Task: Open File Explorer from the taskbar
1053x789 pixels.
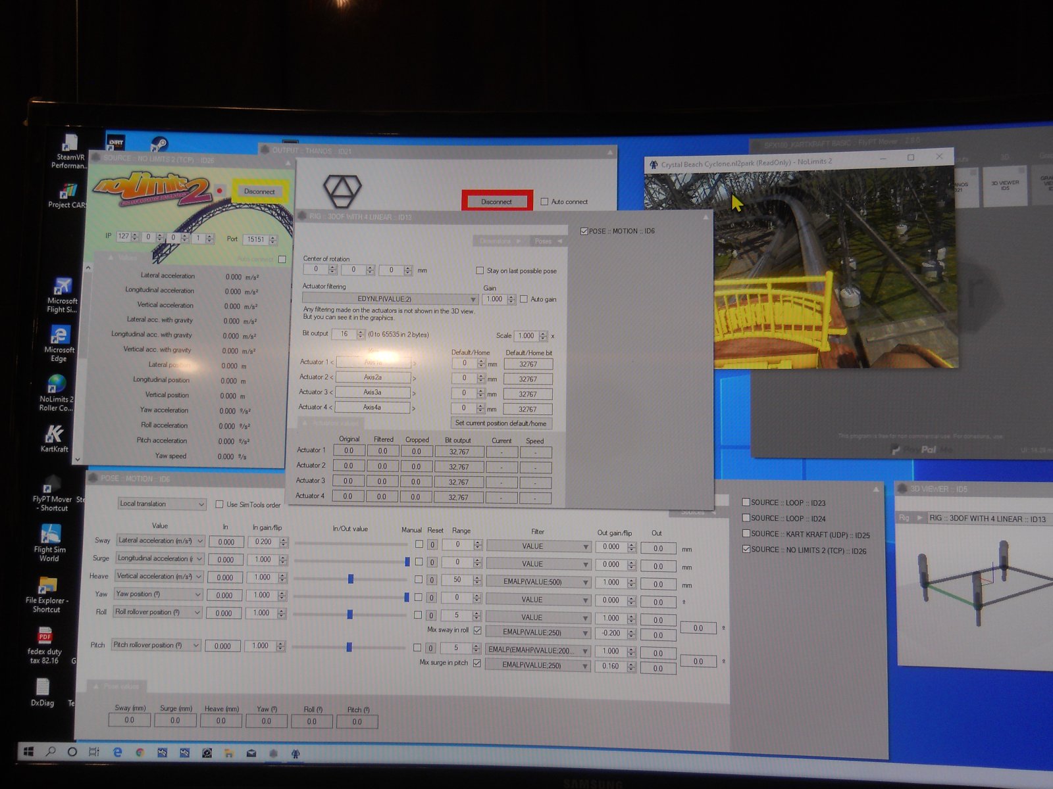Action: [x=228, y=753]
